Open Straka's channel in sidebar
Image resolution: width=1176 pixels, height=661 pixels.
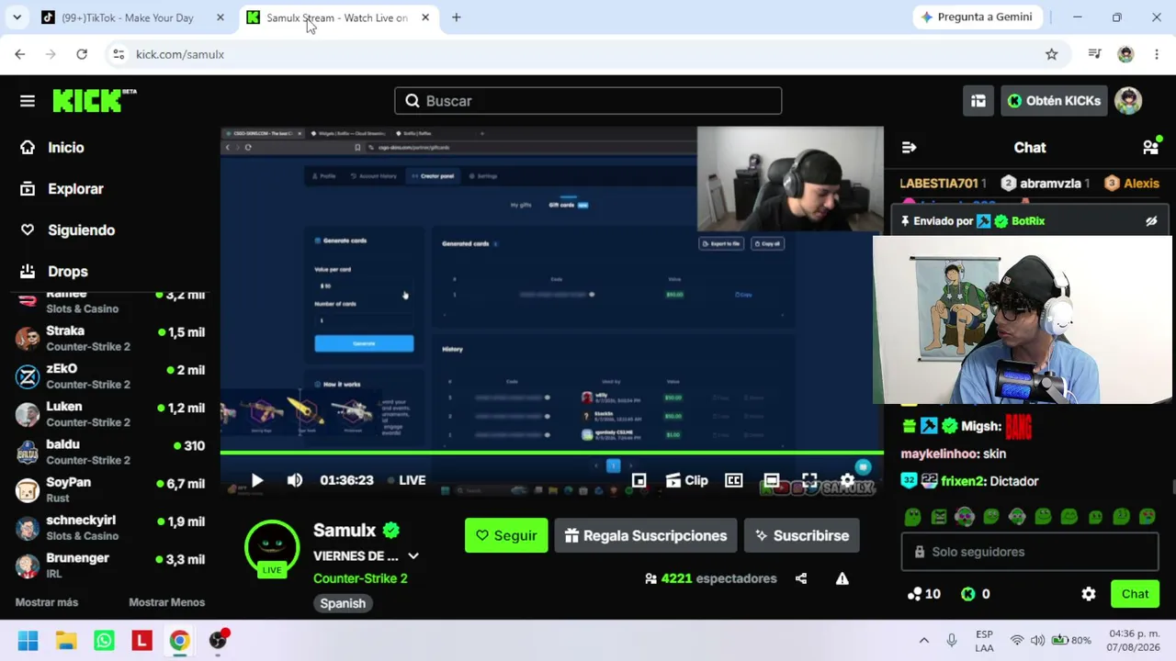(x=110, y=338)
